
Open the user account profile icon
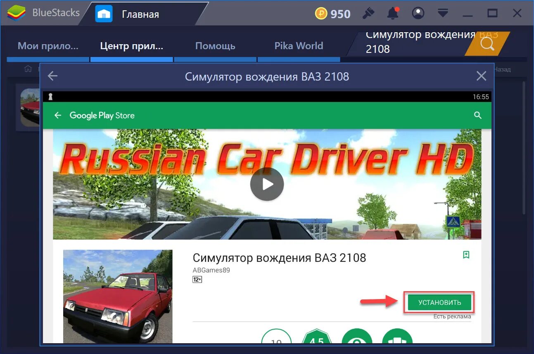click(x=418, y=13)
